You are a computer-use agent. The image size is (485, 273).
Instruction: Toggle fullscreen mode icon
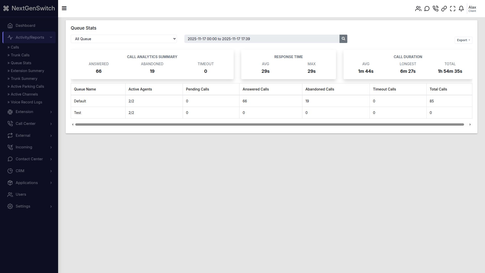452,9
